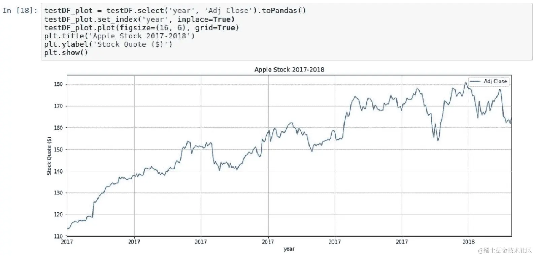Click the Adj Close legend line sample

(475, 81)
